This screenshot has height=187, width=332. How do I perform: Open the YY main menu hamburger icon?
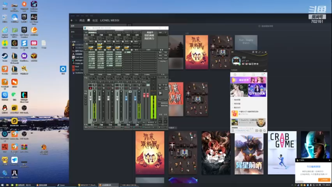tap(233, 130)
